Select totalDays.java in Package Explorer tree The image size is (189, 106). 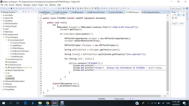coord(17,57)
